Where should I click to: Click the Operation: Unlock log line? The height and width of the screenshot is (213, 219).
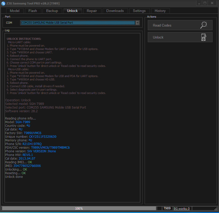(18, 100)
